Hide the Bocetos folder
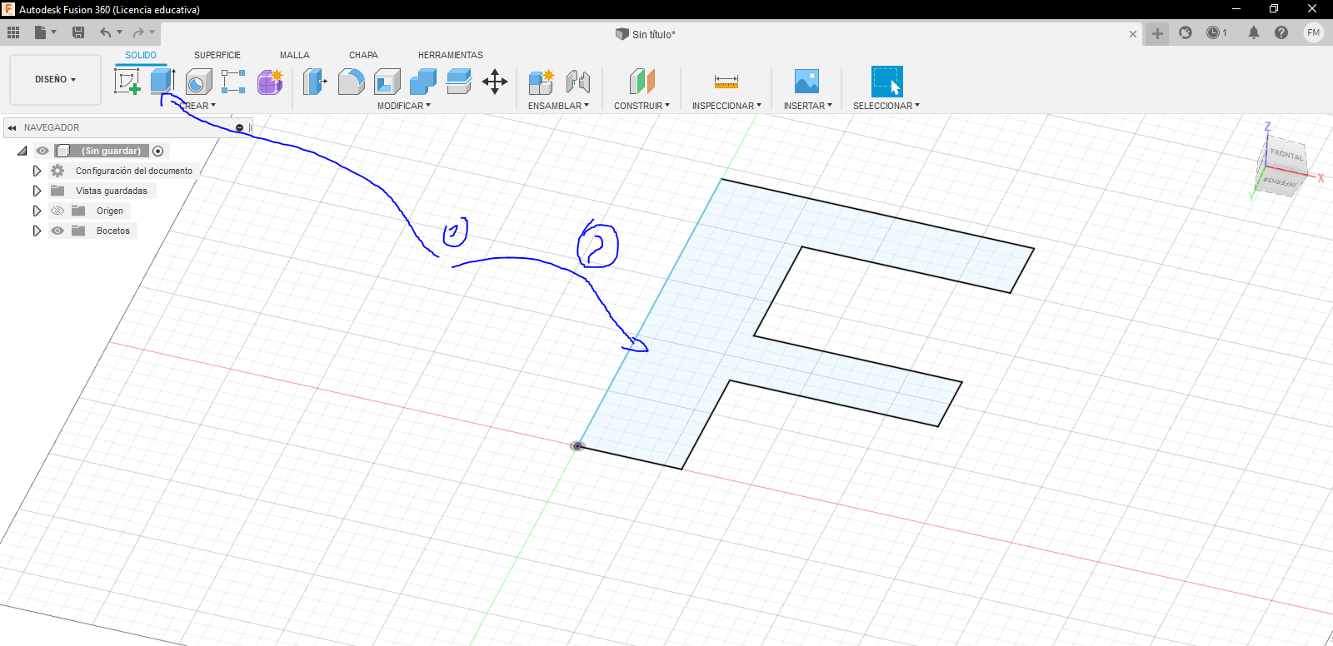Viewport: 1333px width, 646px height. [57, 231]
